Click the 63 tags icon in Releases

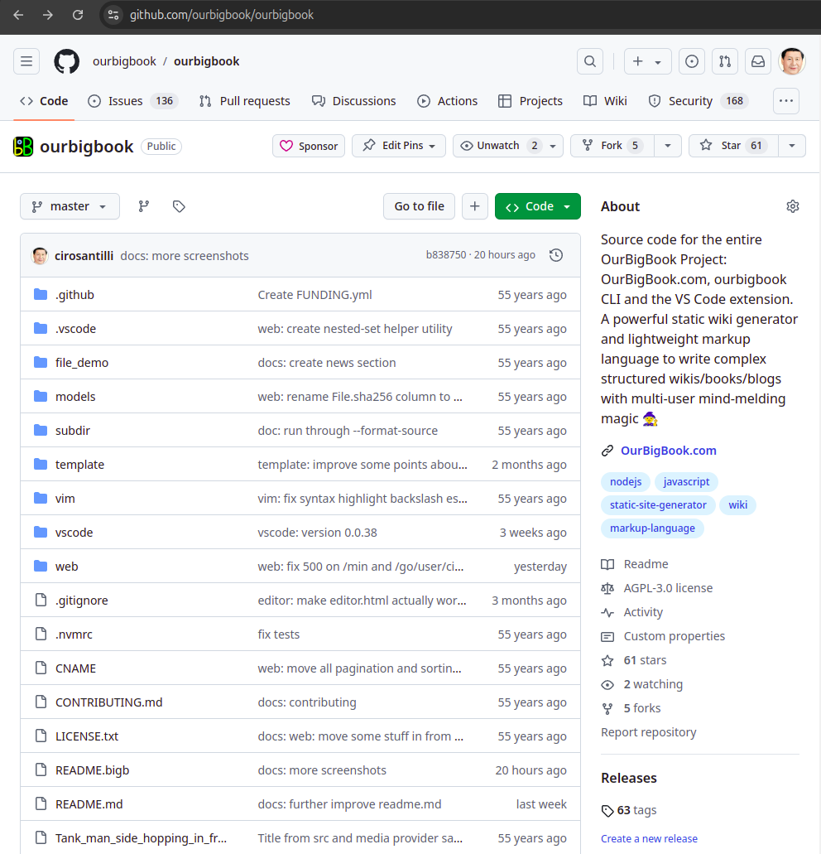[x=607, y=811]
